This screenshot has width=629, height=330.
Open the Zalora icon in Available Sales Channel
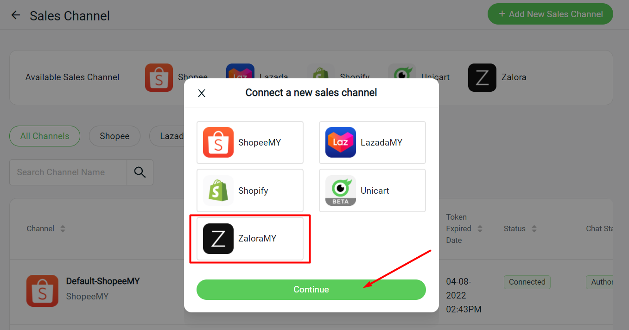click(482, 77)
